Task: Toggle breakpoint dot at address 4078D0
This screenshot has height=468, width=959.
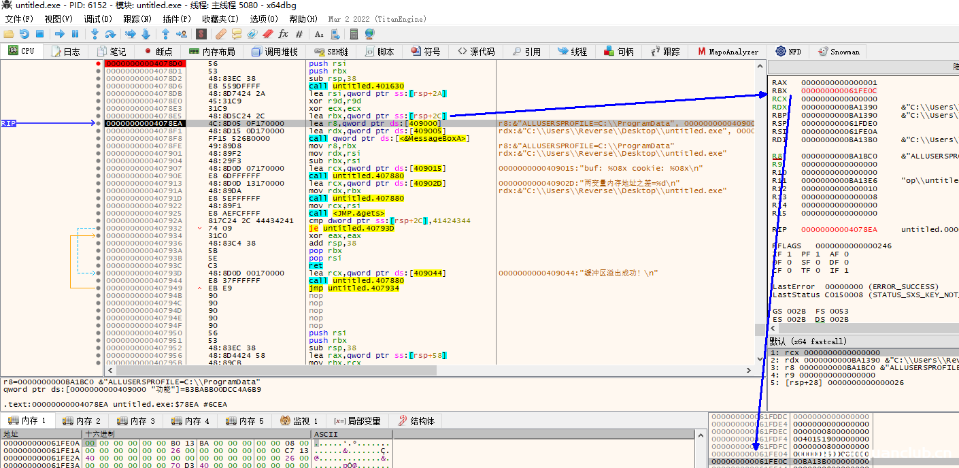Action: coord(99,63)
